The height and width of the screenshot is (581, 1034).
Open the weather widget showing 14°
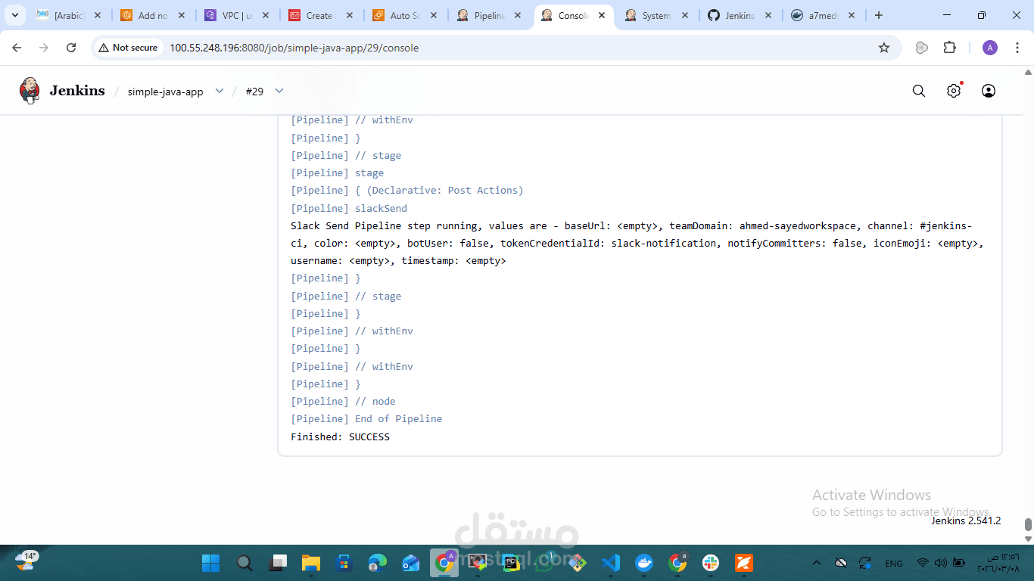tap(27, 561)
